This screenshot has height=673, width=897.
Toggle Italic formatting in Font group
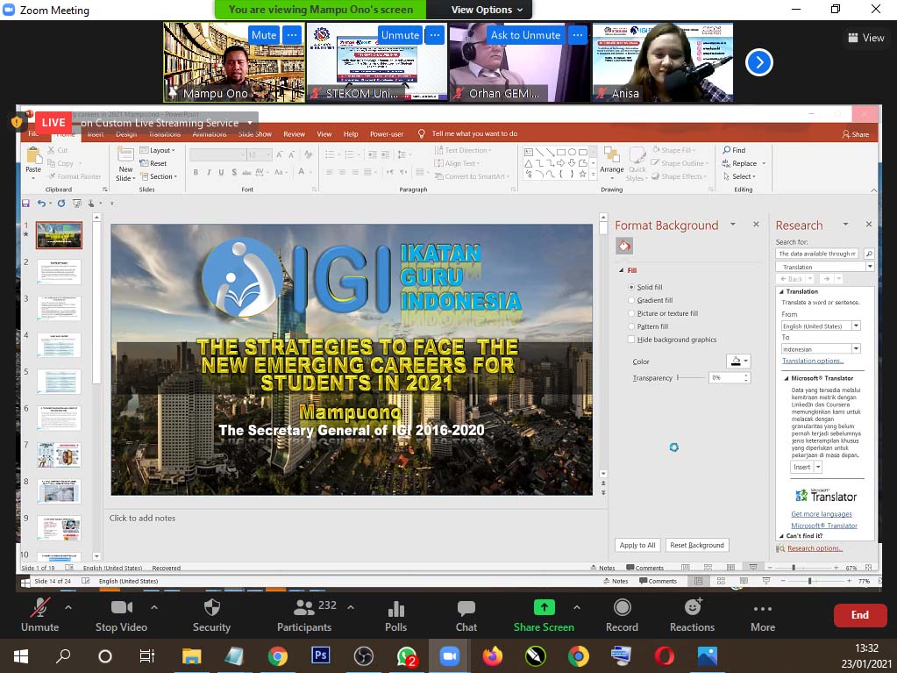[209, 172]
